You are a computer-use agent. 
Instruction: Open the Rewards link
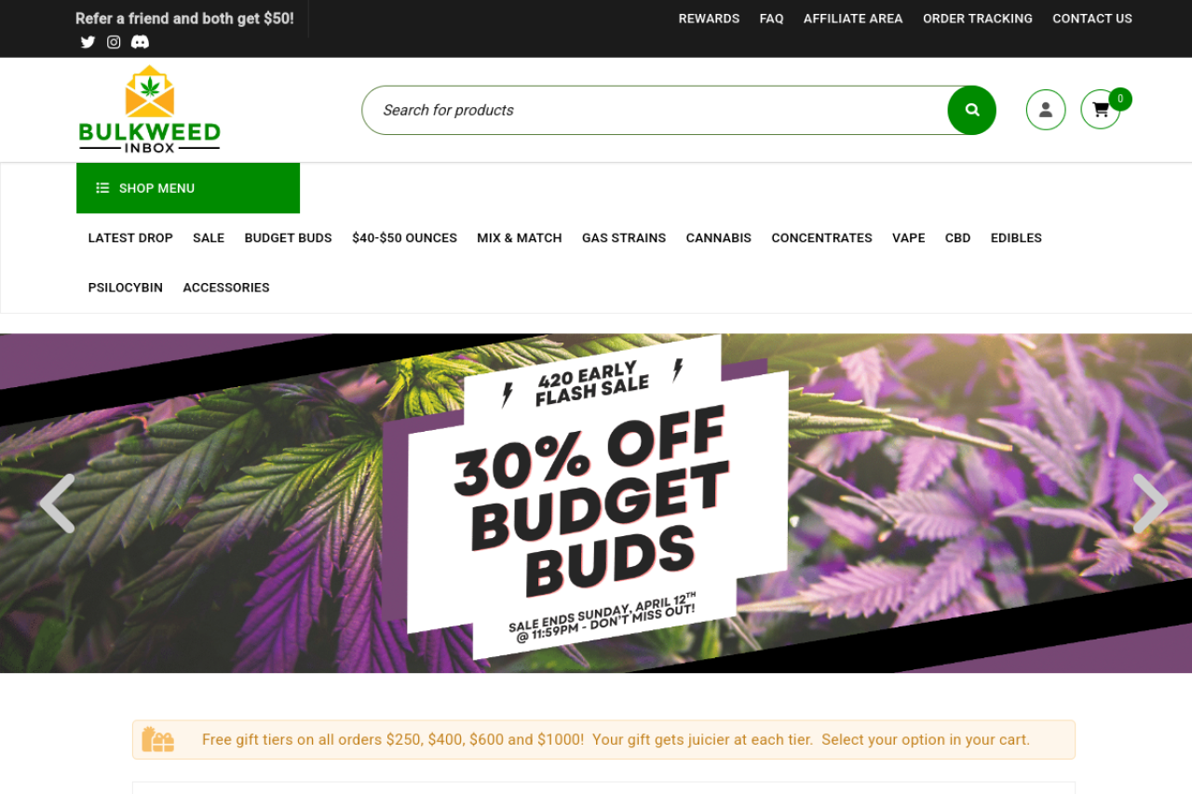tap(709, 19)
